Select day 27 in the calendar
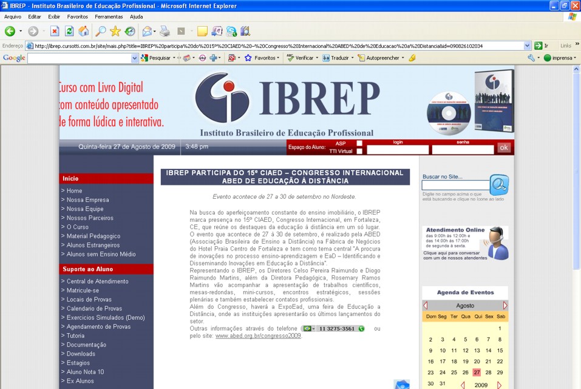The height and width of the screenshot is (389, 581). pyautogui.click(x=477, y=373)
